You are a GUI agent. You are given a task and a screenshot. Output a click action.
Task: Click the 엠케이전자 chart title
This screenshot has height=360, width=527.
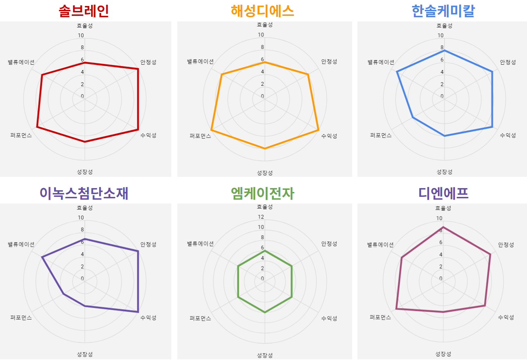[262, 193]
